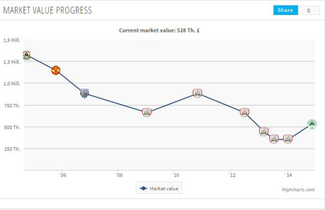Select the Manchester United crest marker
325x210 pixels.
click(x=56, y=71)
